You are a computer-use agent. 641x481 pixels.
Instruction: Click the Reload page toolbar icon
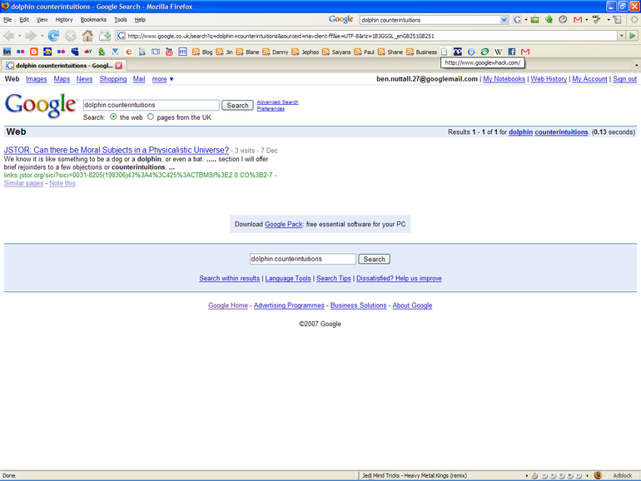[x=53, y=36]
